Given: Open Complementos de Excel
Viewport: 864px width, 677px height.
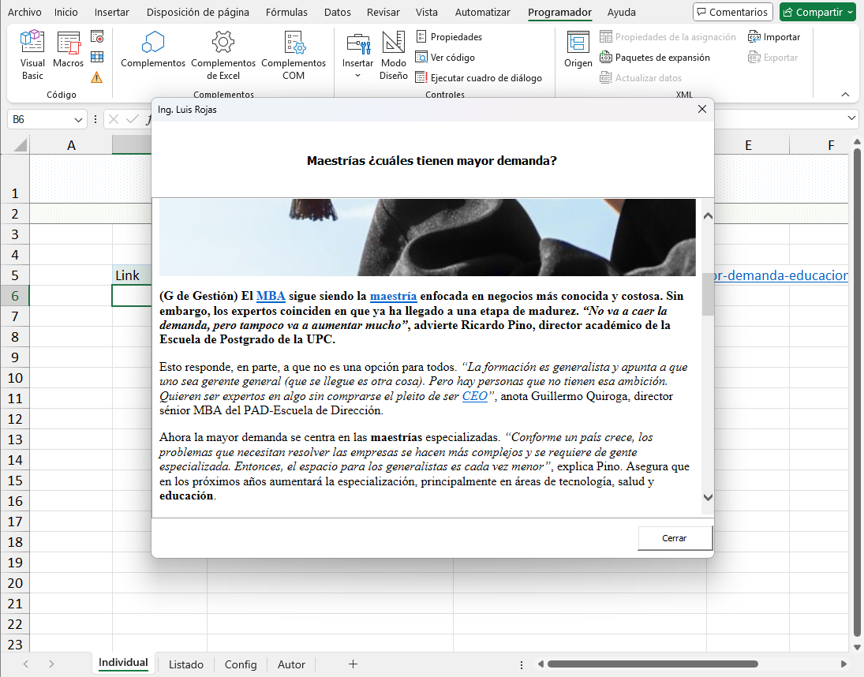Looking at the screenshot, I should [223, 56].
